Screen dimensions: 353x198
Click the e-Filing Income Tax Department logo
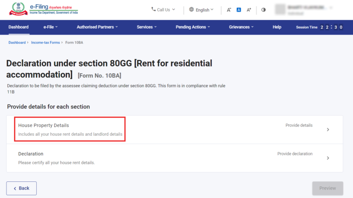(43, 10)
